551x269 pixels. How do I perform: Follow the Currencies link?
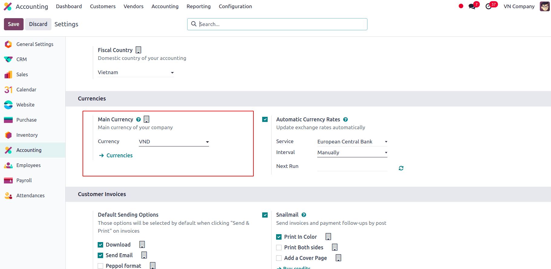coord(119,156)
